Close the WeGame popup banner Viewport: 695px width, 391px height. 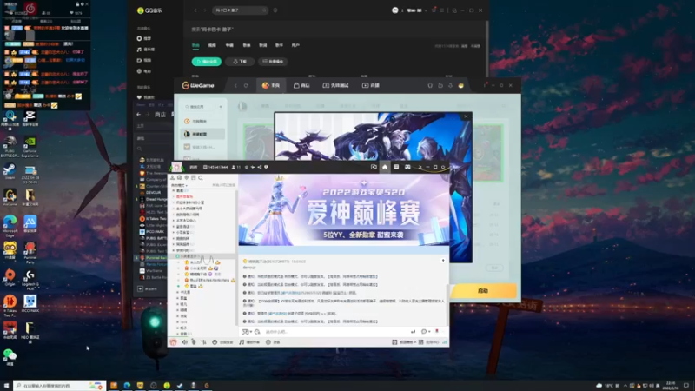coord(466,116)
